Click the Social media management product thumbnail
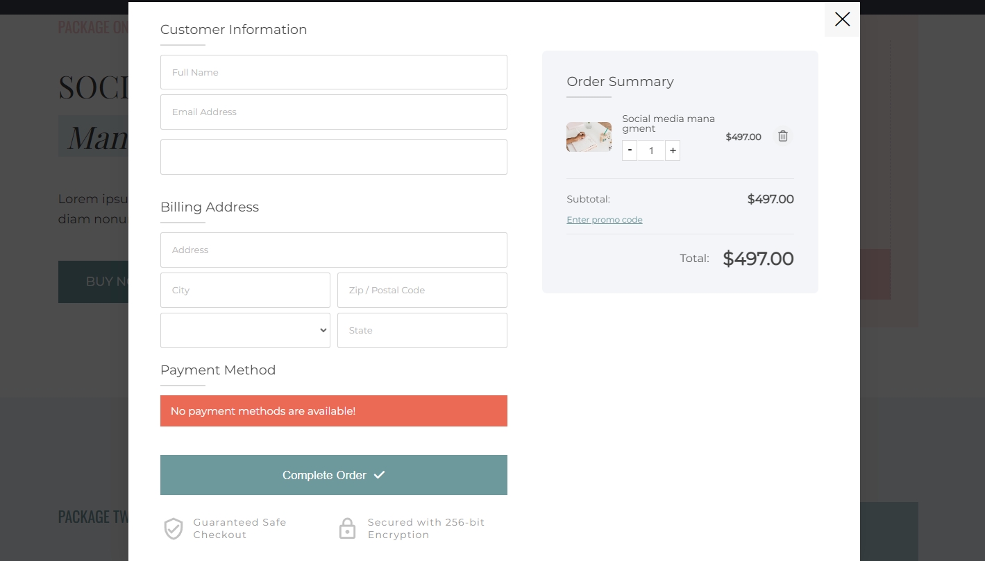985x561 pixels. (589, 137)
